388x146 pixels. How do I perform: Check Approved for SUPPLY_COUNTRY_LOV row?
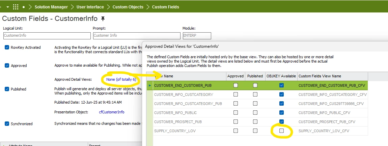(x=235, y=131)
